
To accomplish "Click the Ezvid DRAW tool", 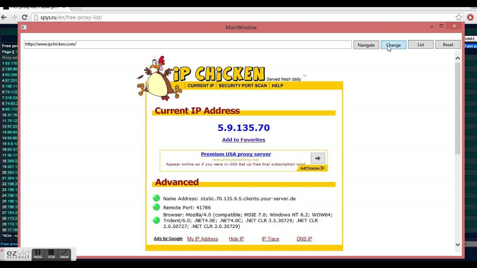I will [64, 254].
